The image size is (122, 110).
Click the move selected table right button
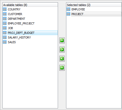(62, 49)
